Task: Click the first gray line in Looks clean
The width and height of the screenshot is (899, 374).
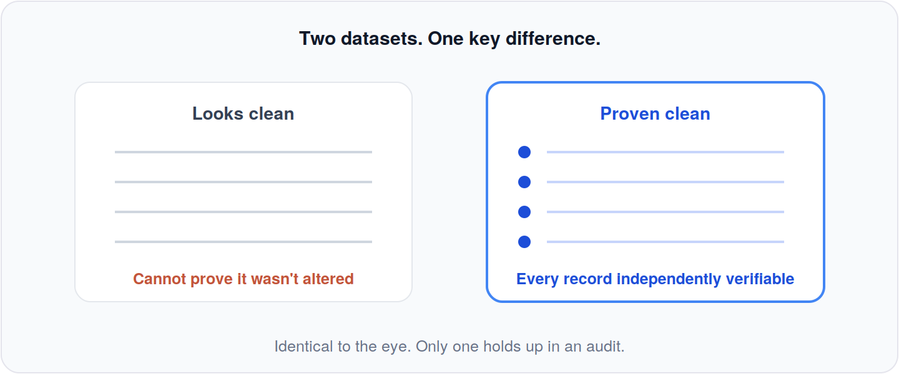Action: coord(243,152)
